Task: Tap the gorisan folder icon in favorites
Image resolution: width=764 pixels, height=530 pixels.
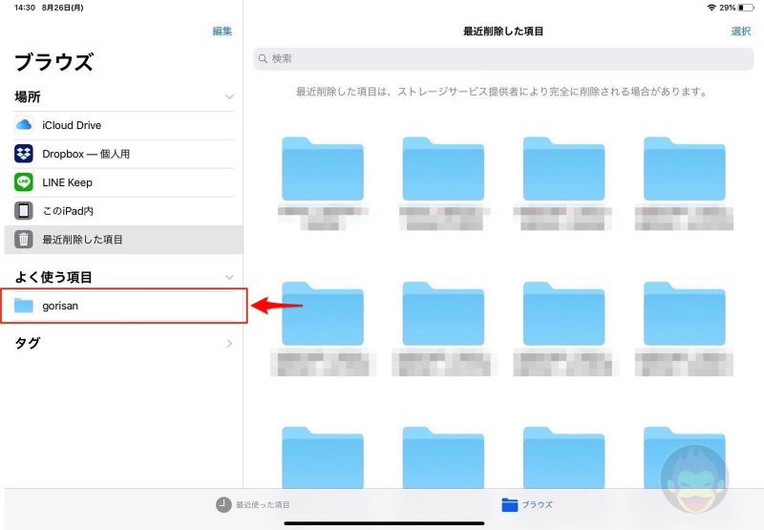Action: (x=23, y=306)
